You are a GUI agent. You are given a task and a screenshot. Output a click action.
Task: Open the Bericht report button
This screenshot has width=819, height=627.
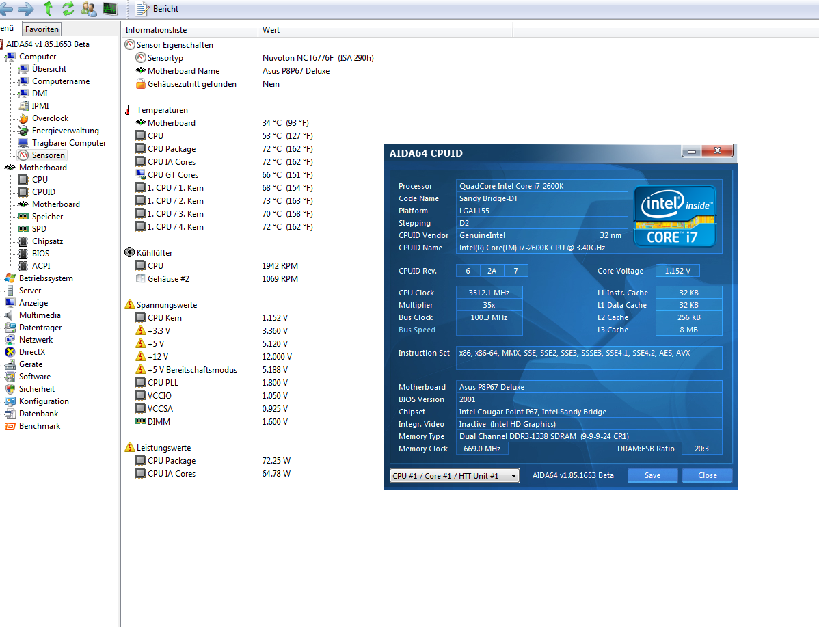tap(157, 9)
